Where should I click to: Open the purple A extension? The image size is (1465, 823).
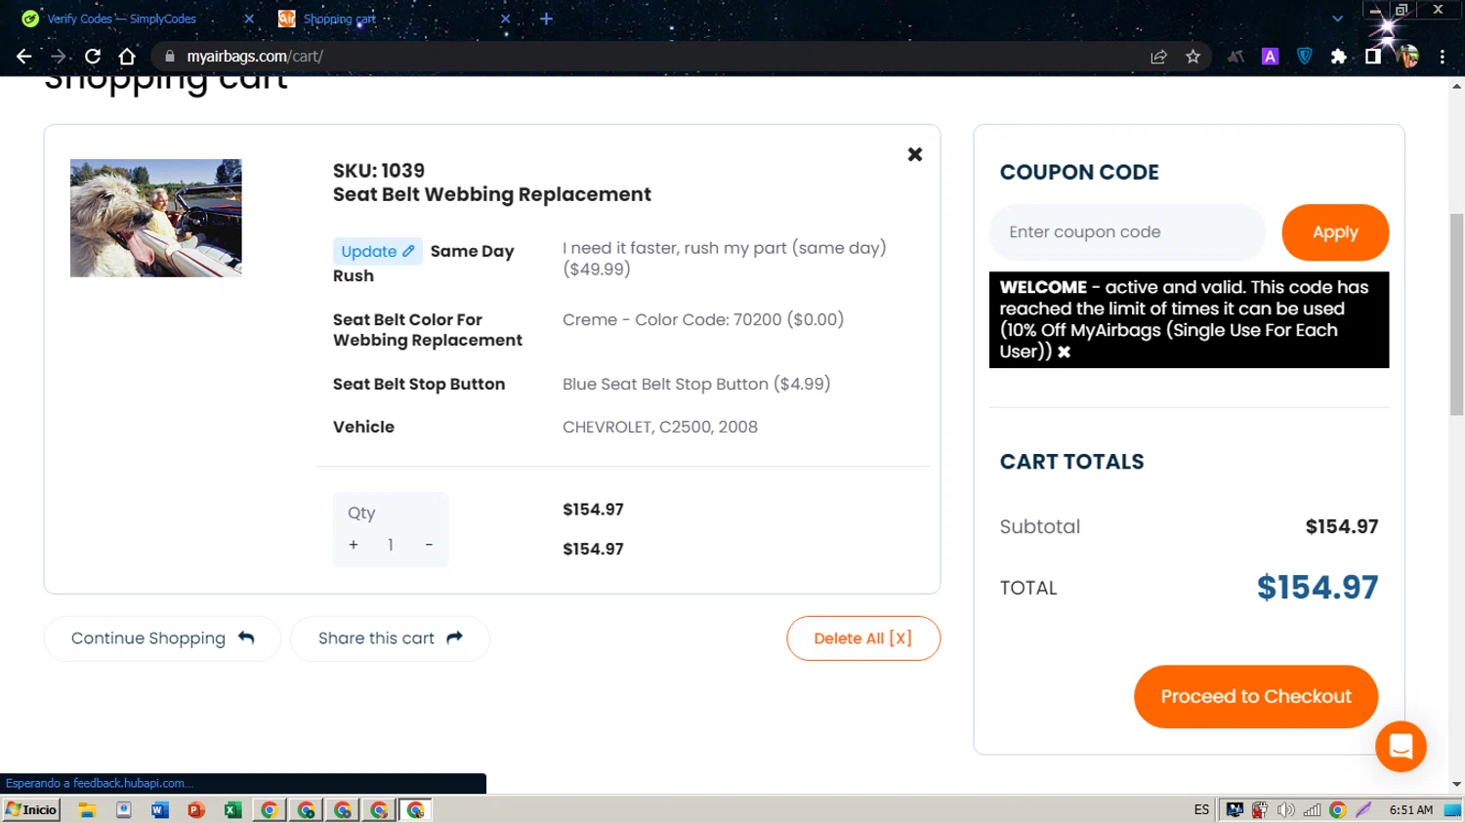(x=1270, y=57)
